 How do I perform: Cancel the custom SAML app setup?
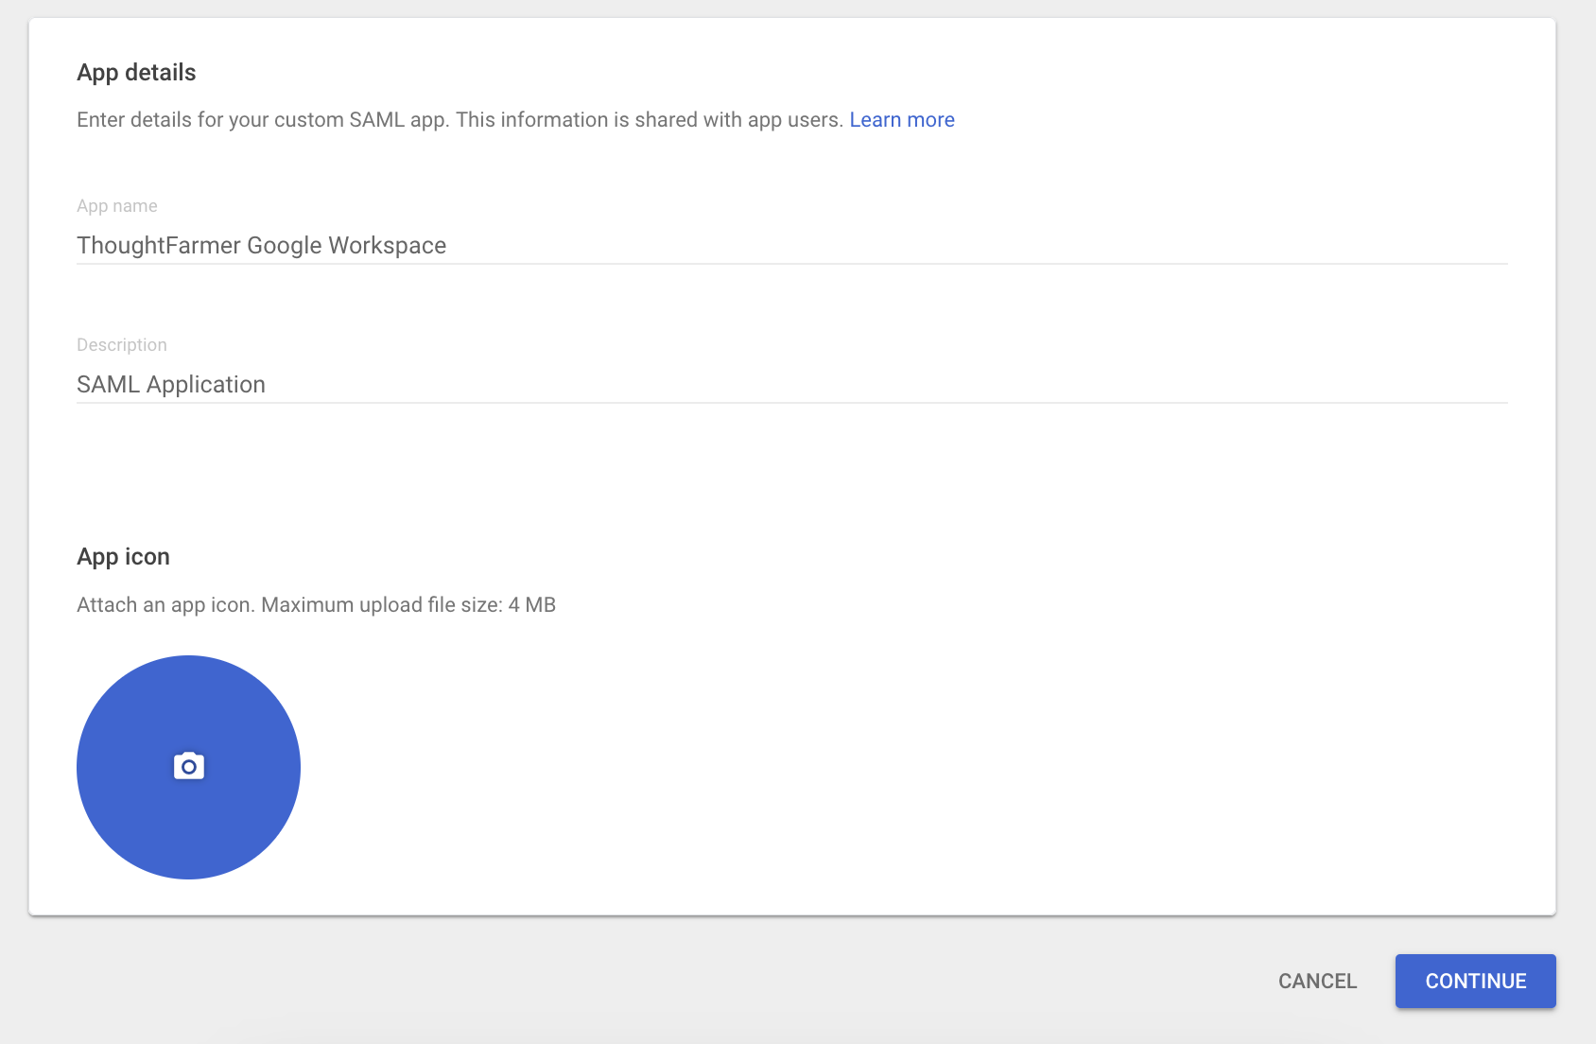point(1317,981)
